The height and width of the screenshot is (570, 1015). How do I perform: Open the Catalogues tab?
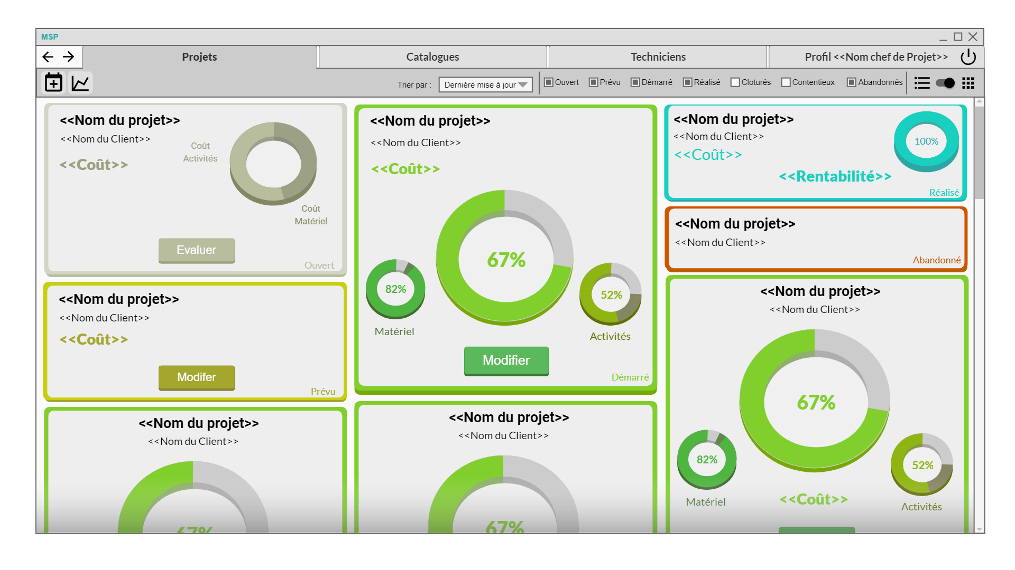[432, 57]
